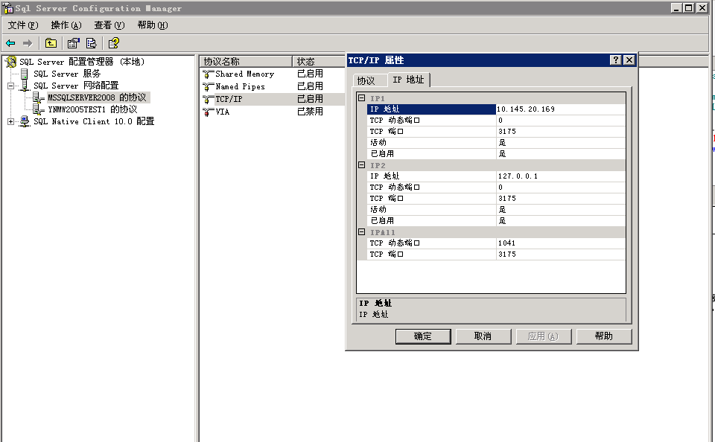Click the IP2 活动 value 是
The width and height of the screenshot is (715, 442).
pos(560,210)
